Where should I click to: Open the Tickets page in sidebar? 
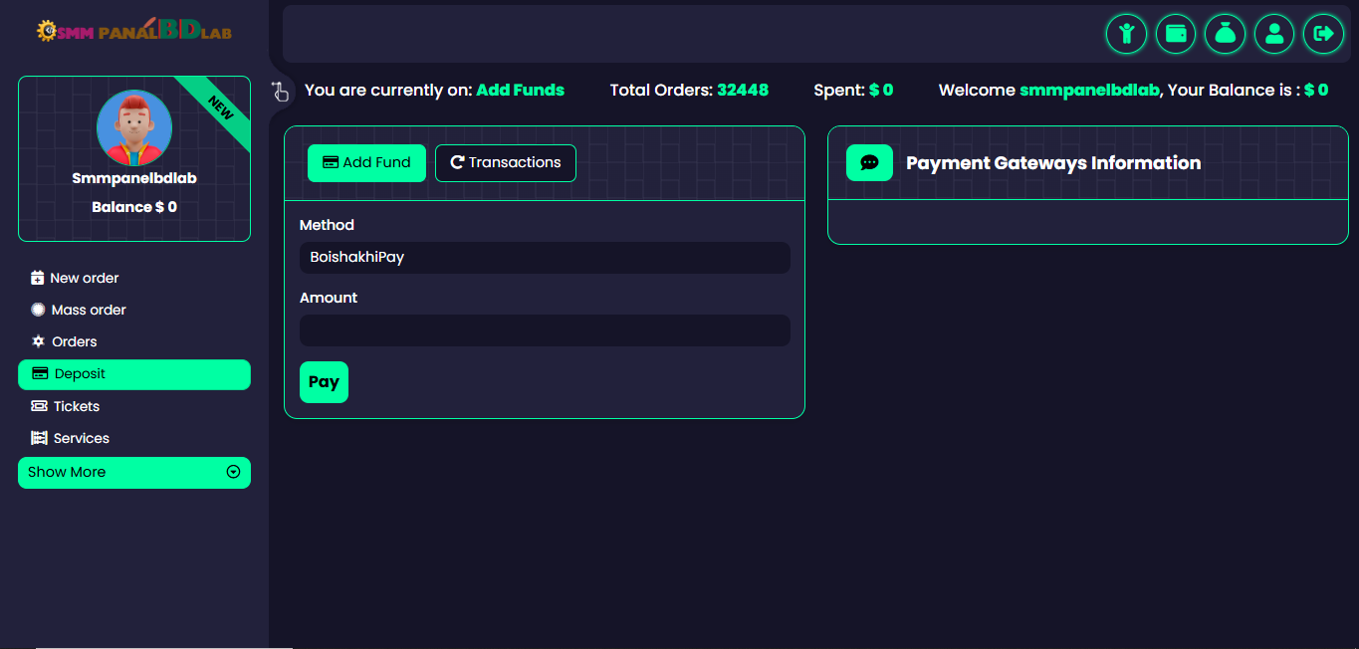tap(76, 407)
